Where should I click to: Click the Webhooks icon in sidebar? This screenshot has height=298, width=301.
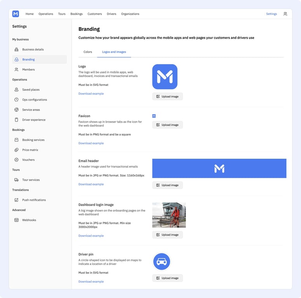(17, 220)
